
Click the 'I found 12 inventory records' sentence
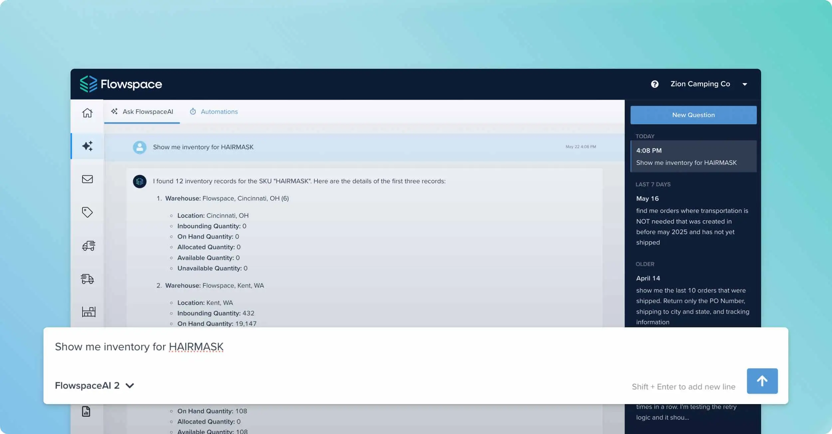(x=299, y=181)
